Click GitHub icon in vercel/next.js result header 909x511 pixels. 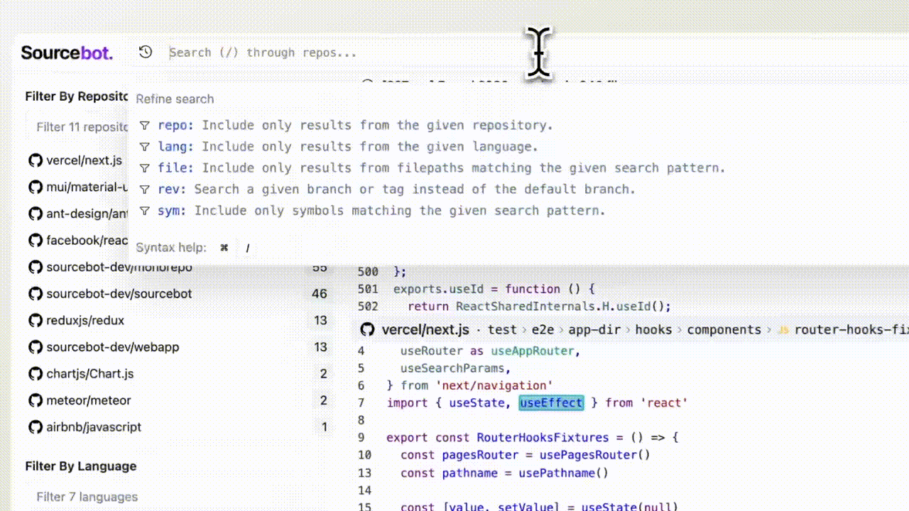pos(367,329)
